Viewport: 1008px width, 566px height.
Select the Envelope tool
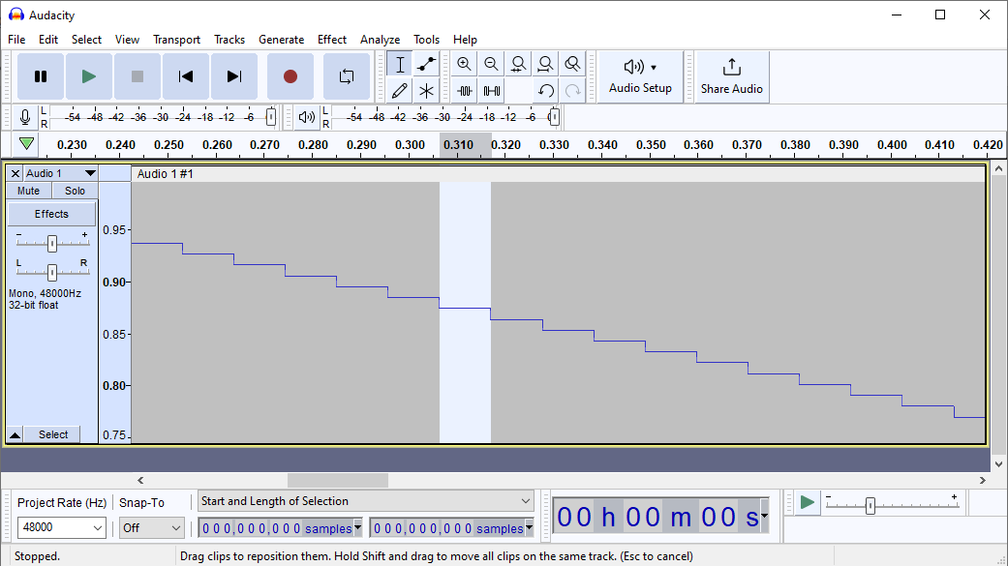[426, 64]
